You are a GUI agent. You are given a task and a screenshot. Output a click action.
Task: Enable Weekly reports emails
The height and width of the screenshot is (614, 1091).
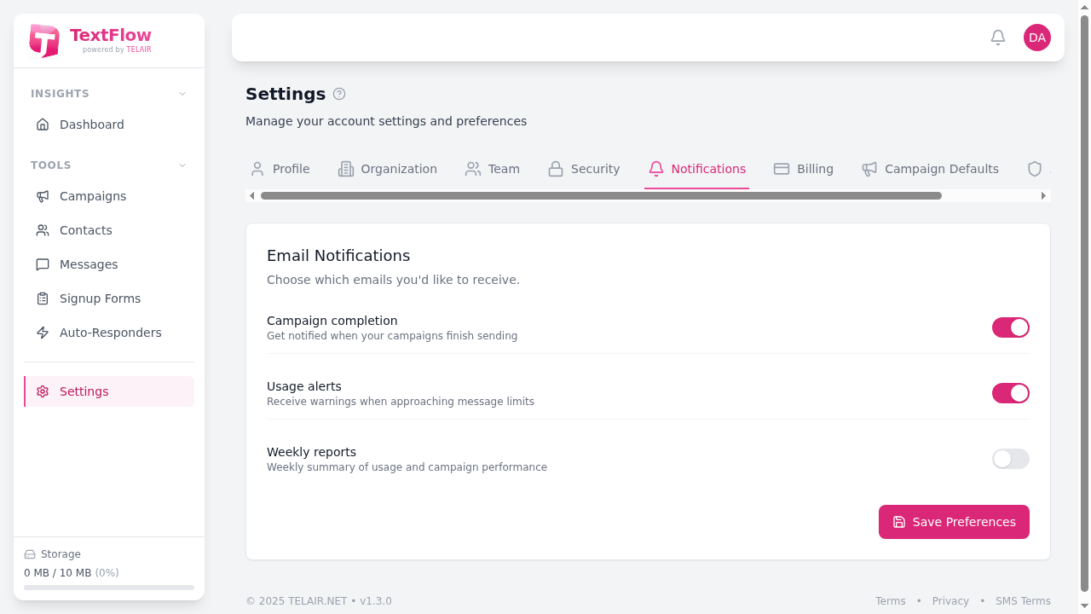point(1010,459)
